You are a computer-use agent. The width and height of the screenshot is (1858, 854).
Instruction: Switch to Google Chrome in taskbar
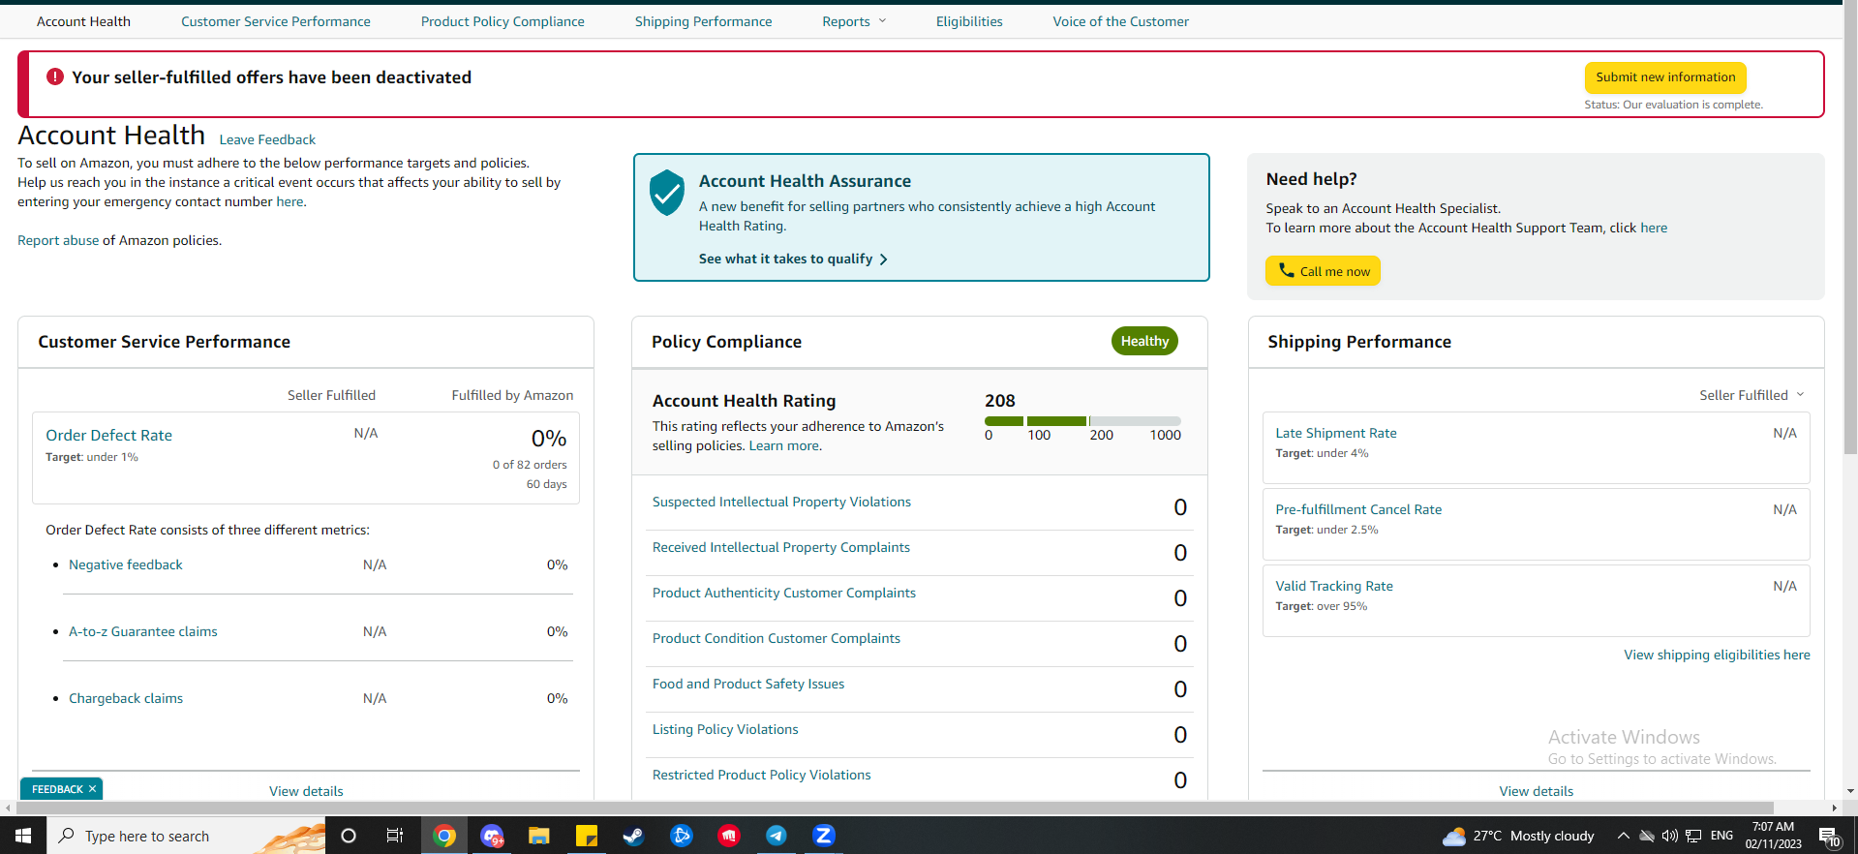pyautogui.click(x=444, y=836)
